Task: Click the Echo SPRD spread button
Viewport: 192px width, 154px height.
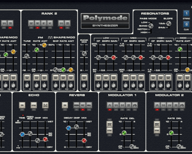Action: pyautogui.click(x=45, y=105)
